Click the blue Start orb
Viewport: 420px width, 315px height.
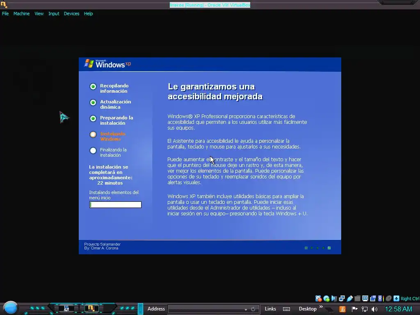[x=10, y=308]
